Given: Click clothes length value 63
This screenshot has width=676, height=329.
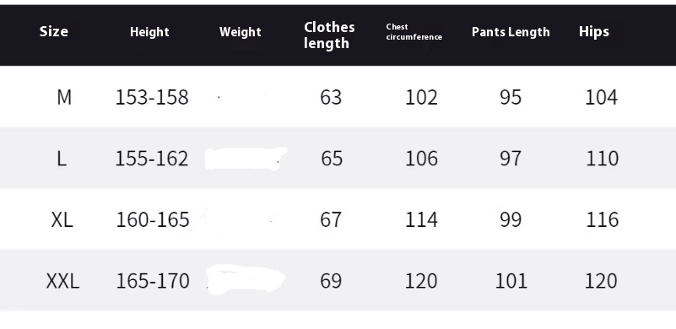Looking at the screenshot, I should 331,98.
